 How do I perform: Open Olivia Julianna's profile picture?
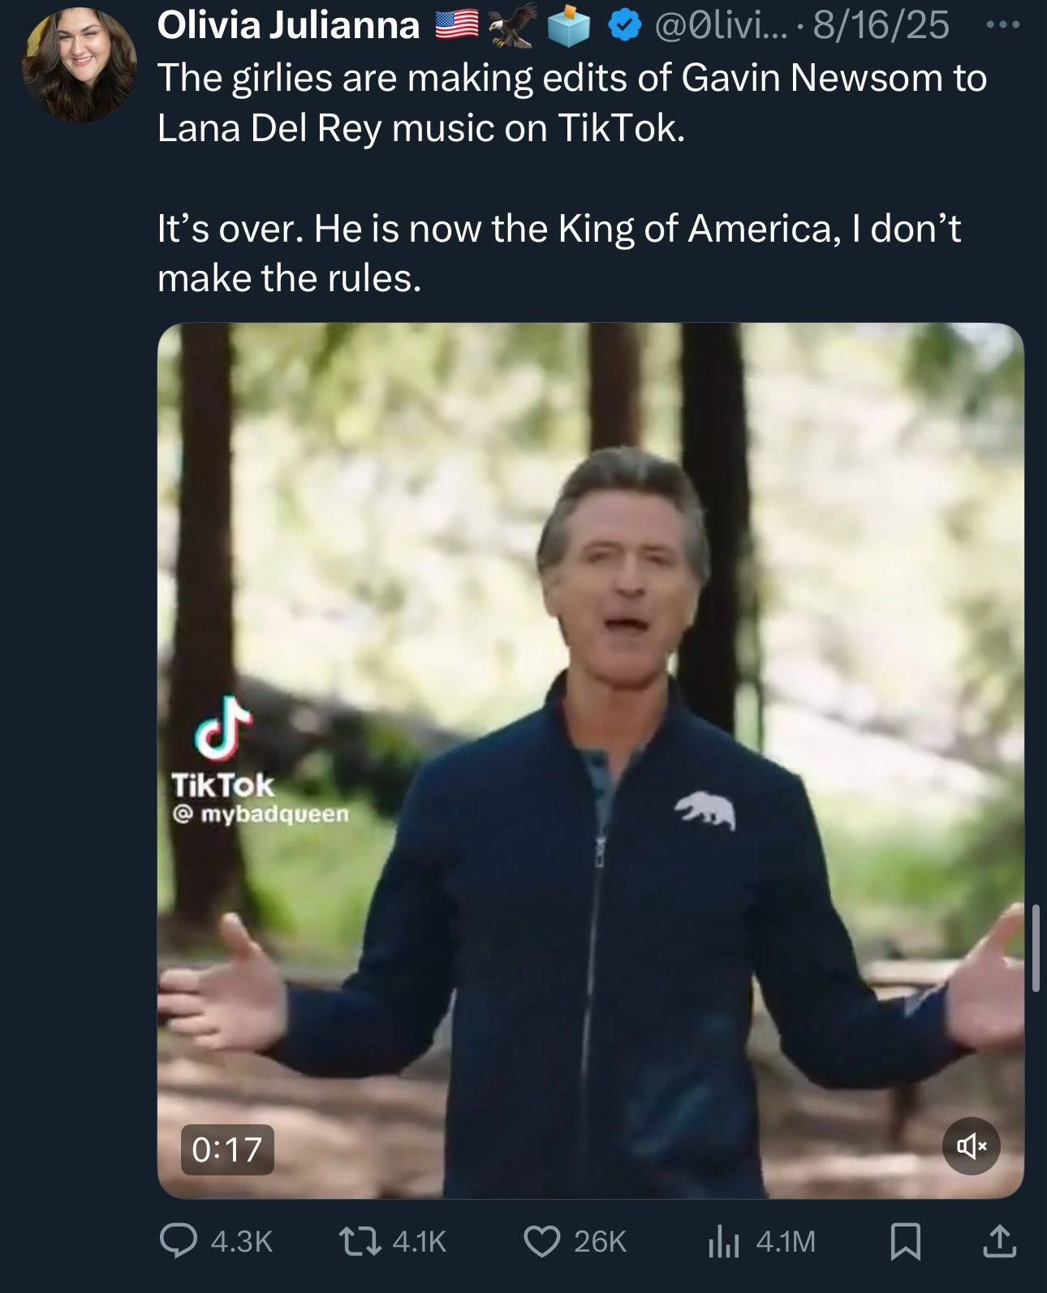click(79, 65)
